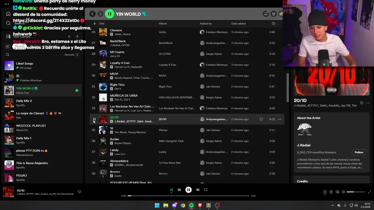374x210 pixels.
Task: Open Millo Gangster Club album link
Action: [x=171, y=141]
